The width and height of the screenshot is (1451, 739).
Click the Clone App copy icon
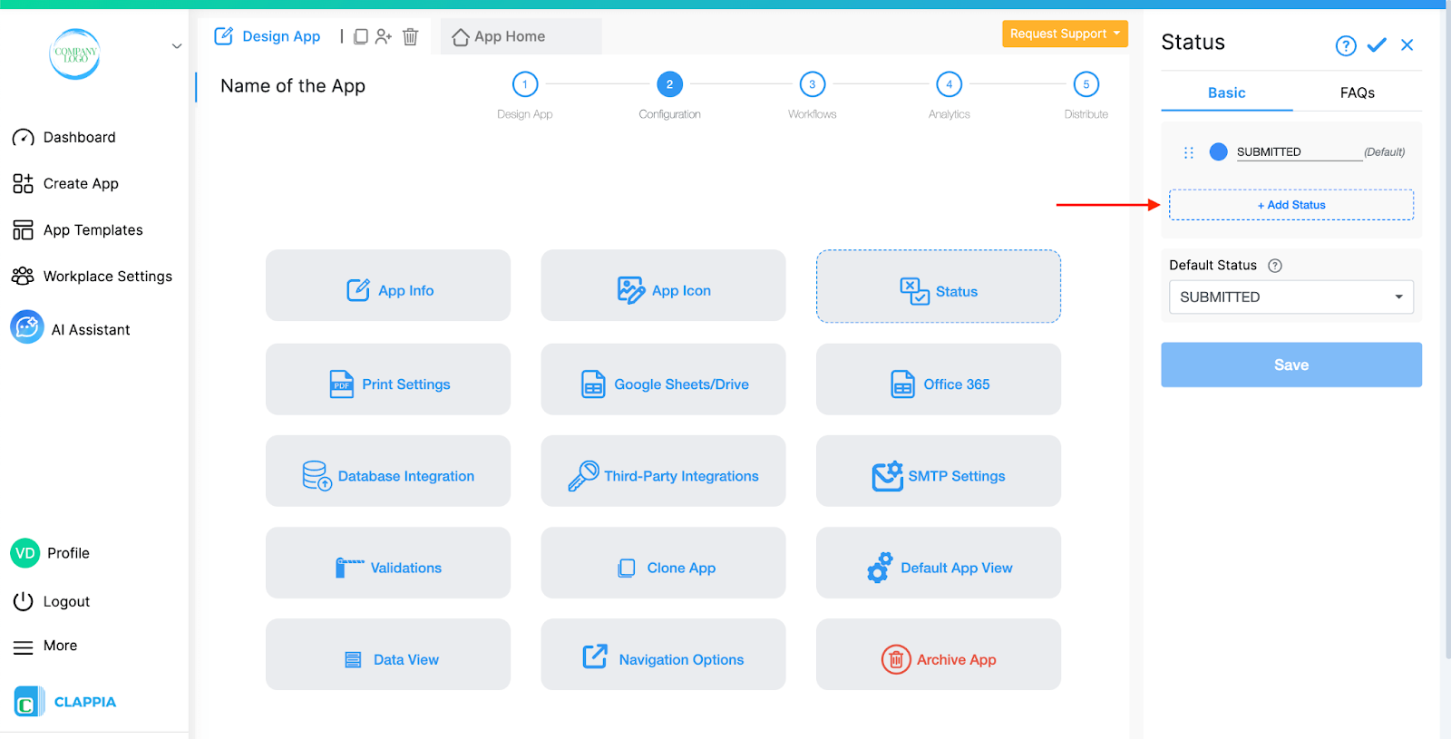coord(627,569)
